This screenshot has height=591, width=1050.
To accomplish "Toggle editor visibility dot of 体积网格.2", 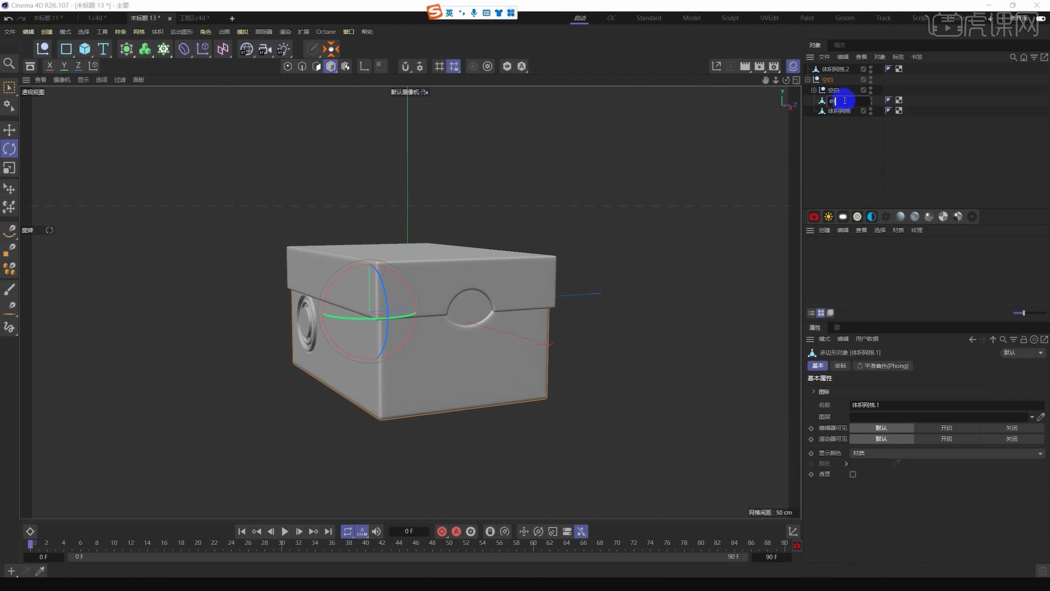I will 871,67.
